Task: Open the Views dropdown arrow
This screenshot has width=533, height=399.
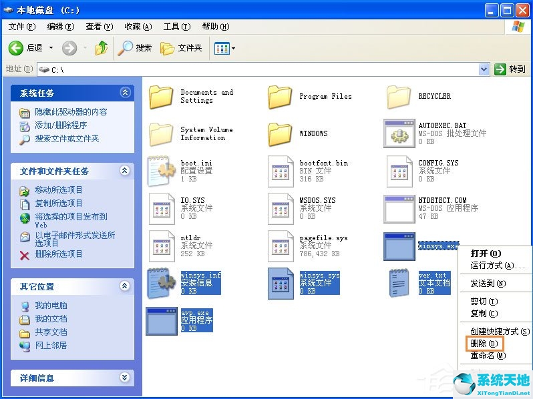Action: [233, 48]
